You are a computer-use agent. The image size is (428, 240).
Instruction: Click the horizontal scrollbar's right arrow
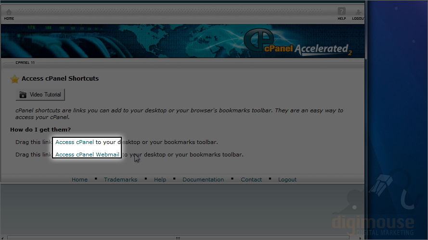[360, 238]
